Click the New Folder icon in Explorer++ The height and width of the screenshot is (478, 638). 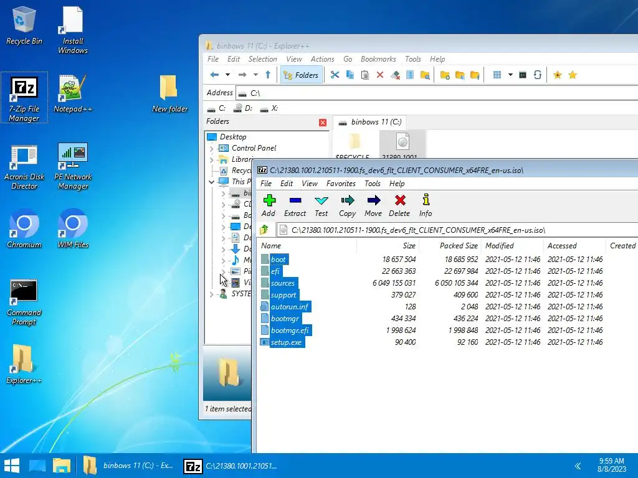tap(445, 75)
